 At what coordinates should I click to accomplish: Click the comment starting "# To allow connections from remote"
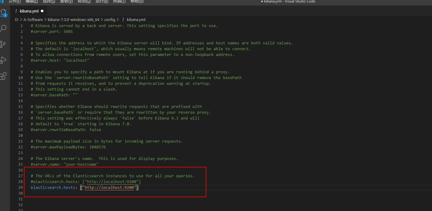(x=133, y=55)
